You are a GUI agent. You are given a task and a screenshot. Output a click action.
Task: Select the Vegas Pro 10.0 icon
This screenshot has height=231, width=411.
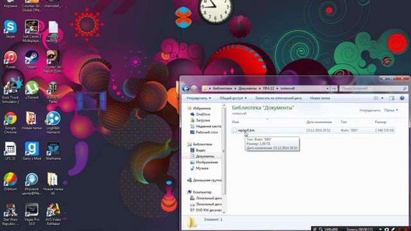point(31,214)
